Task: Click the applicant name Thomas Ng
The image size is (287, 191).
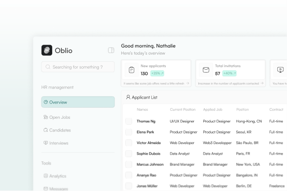Action: [x=146, y=121]
